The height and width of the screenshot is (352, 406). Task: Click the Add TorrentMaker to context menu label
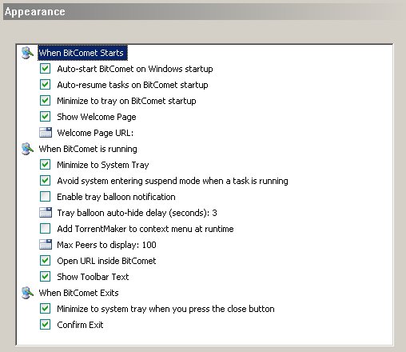(x=145, y=229)
